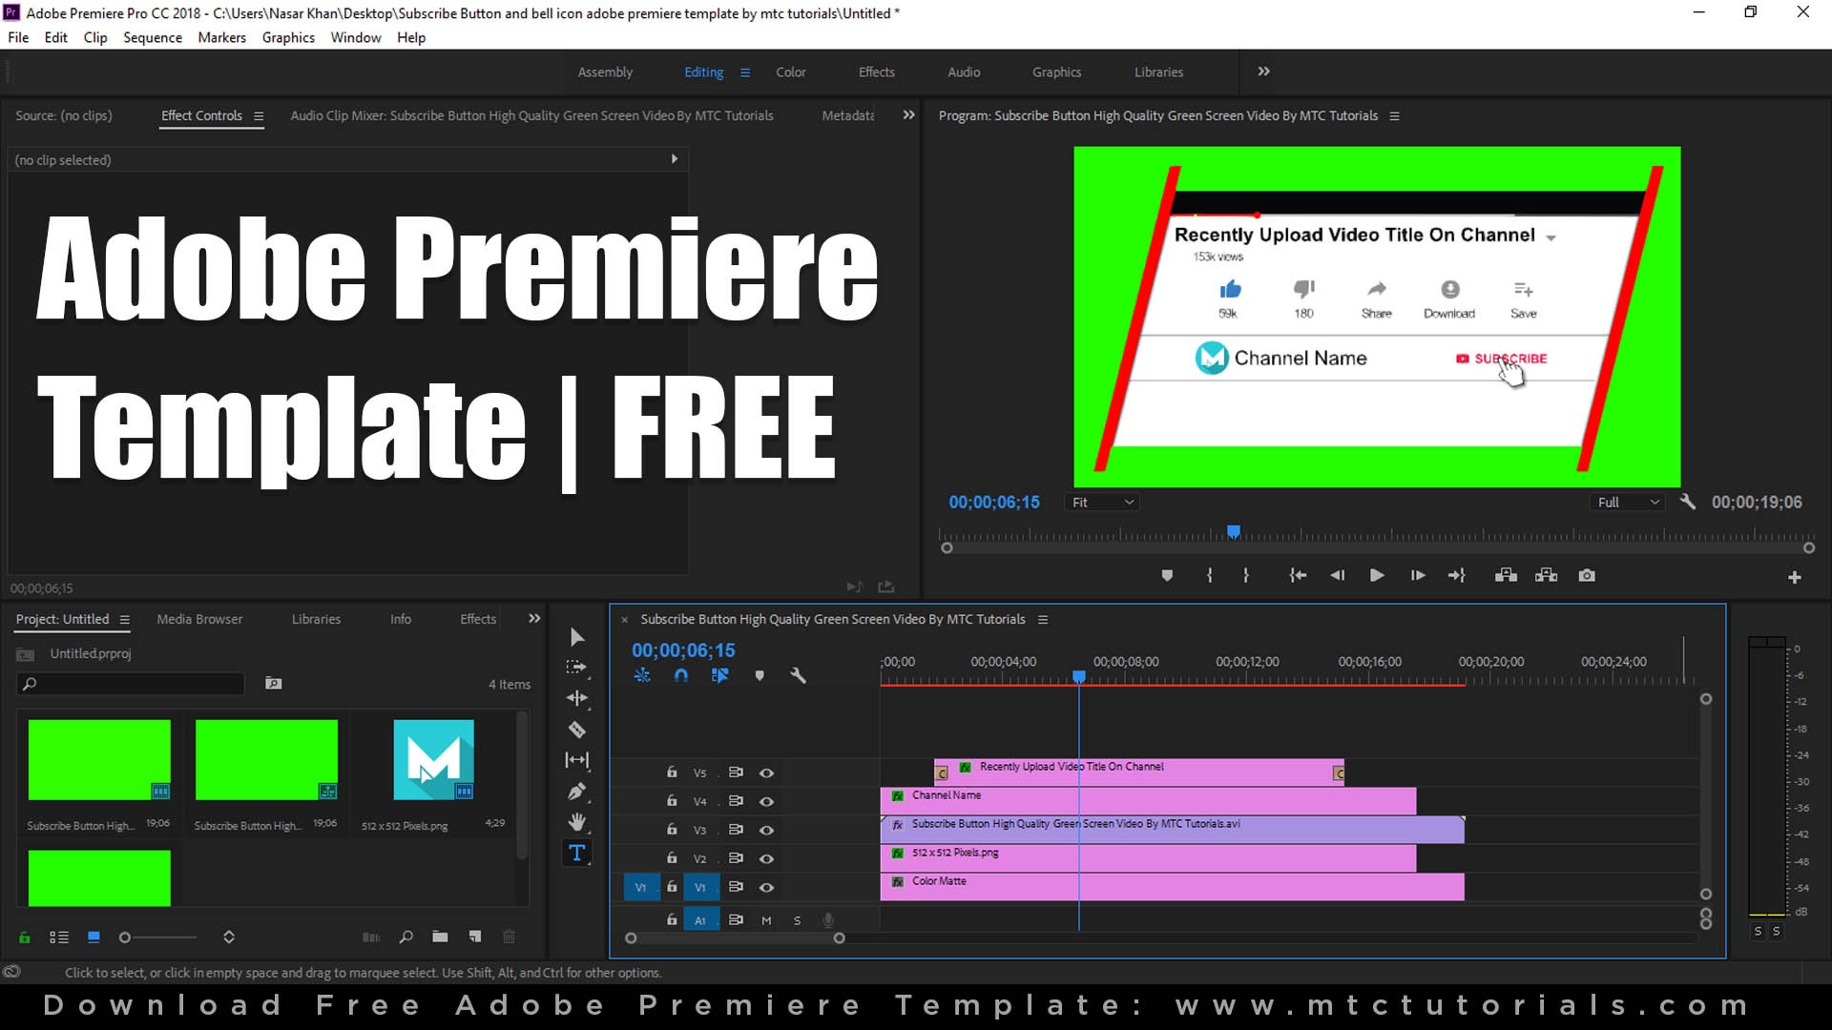Switch to the Media Browser panel
The width and height of the screenshot is (1832, 1030).
point(198,619)
